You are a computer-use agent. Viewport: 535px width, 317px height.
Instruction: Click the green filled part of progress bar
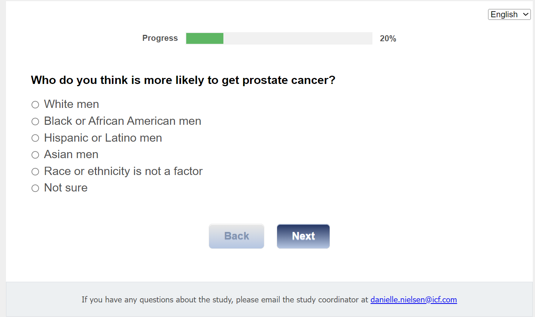[x=205, y=38]
